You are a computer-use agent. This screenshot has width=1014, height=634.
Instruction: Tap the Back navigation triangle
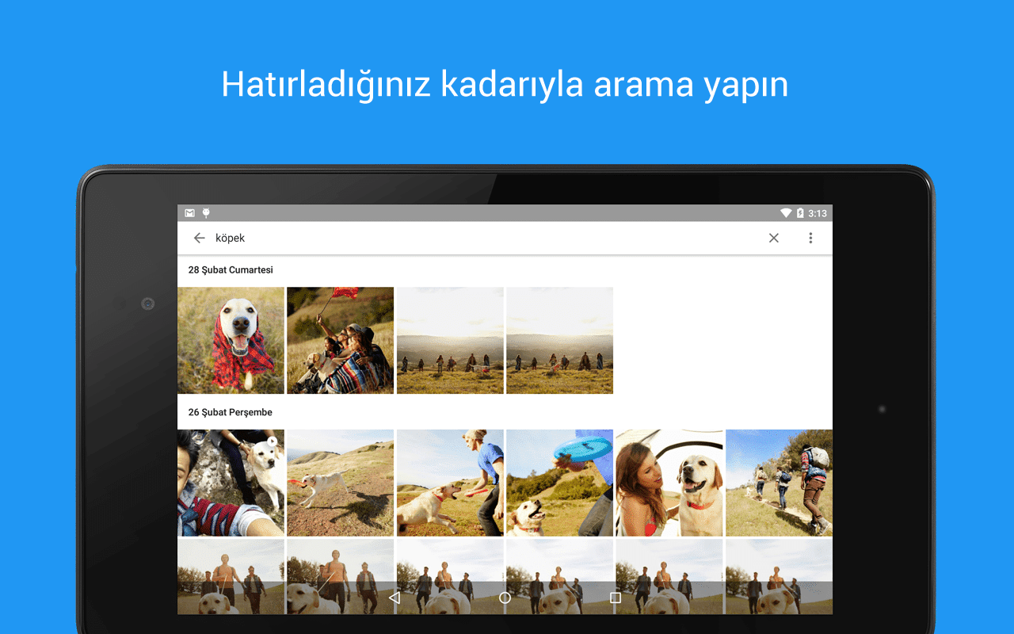395,598
